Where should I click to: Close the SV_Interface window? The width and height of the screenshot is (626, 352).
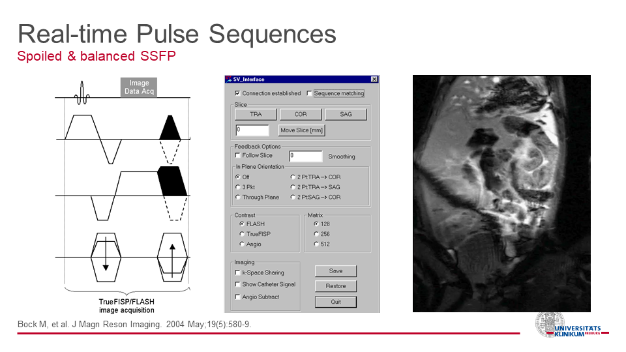pyautogui.click(x=374, y=80)
